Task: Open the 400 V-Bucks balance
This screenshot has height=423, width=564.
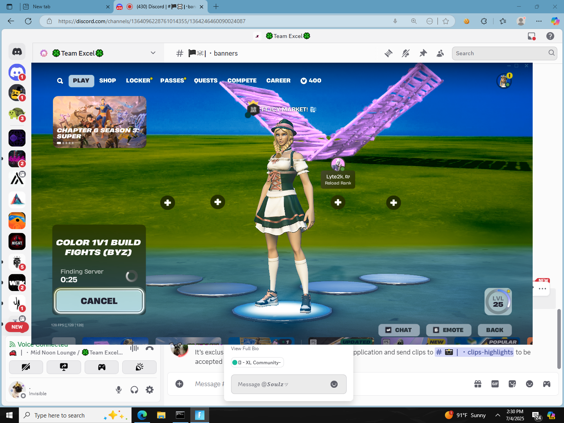Action: [x=311, y=81]
